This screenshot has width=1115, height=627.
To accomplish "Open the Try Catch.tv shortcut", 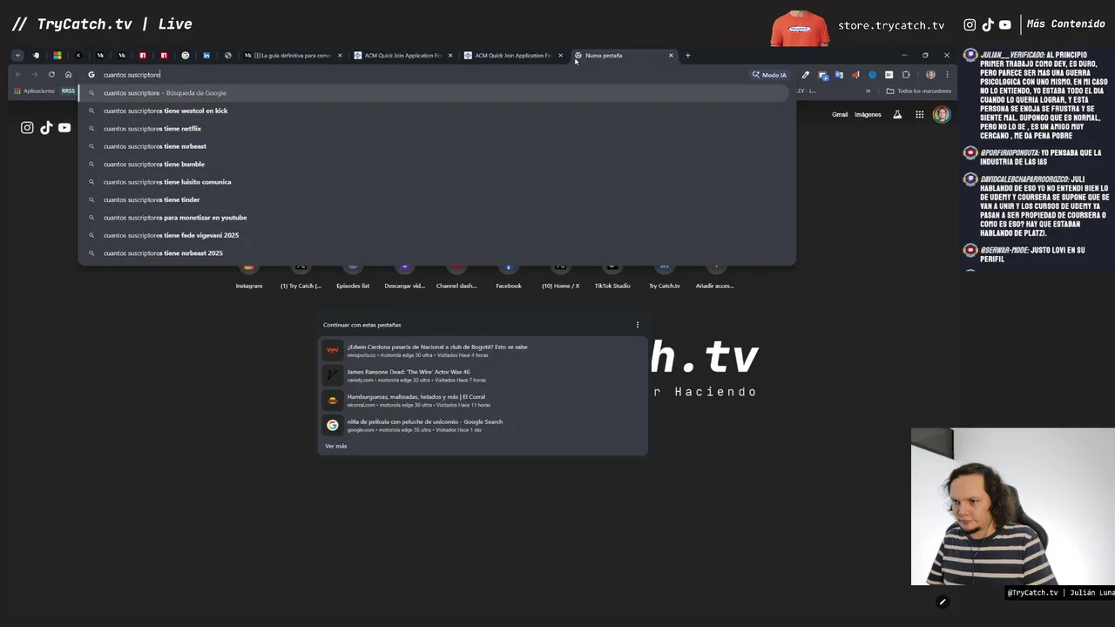I will click(664, 276).
